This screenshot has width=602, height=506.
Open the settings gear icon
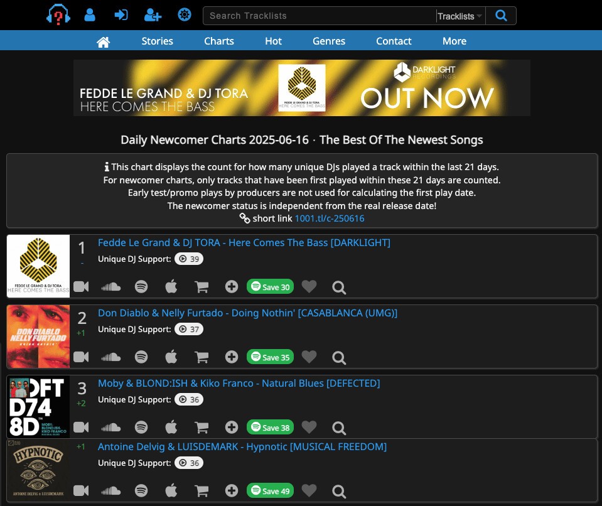point(185,15)
